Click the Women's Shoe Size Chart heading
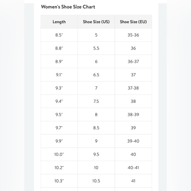 pos(68,7)
